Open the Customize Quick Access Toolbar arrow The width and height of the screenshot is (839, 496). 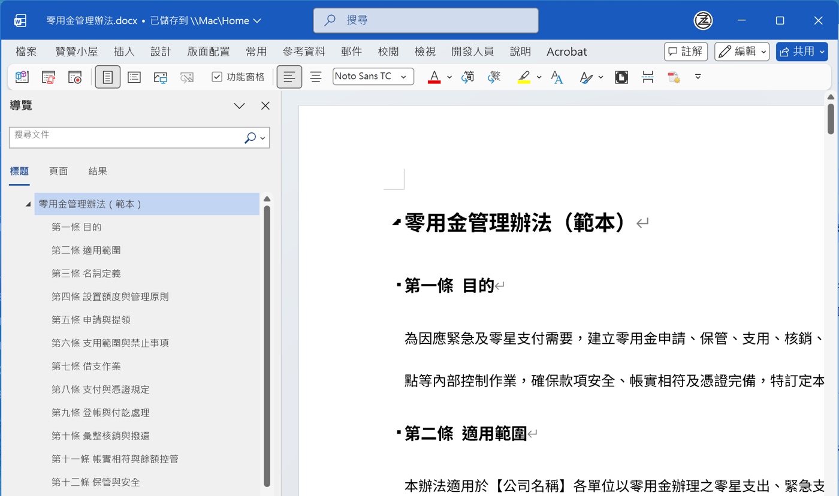(x=698, y=77)
